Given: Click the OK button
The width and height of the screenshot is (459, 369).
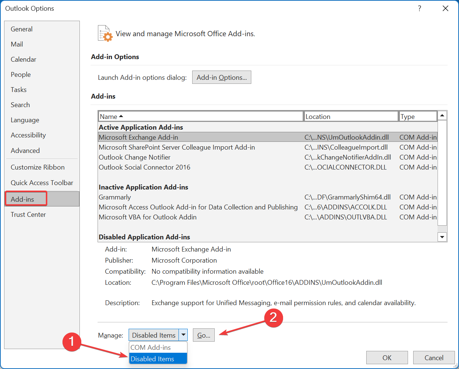Looking at the screenshot, I should tap(387, 358).
